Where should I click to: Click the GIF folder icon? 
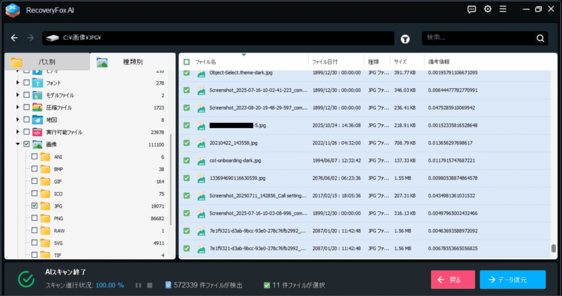[45, 181]
